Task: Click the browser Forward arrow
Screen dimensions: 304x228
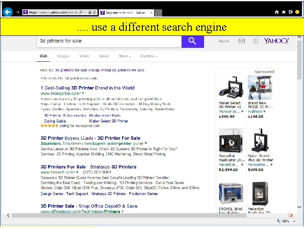Action: coord(18,12)
